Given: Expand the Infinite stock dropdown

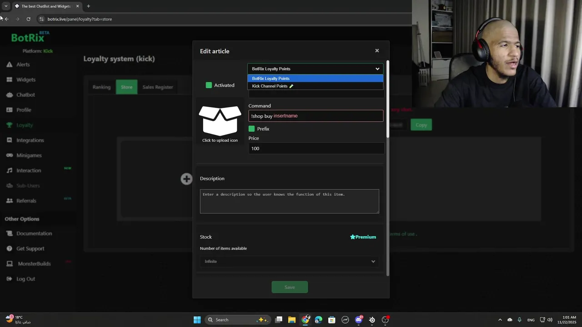Looking at the screenshot, I should [x=289, y=261].
